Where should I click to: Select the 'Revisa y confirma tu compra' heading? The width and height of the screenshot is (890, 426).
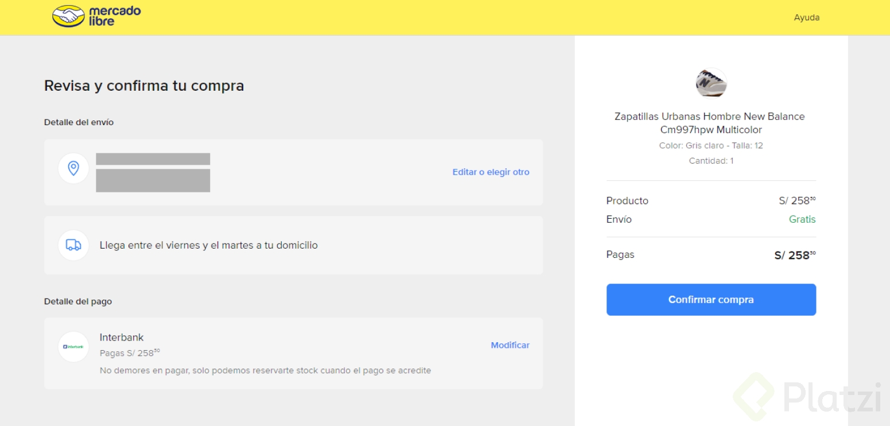[144, 86]
